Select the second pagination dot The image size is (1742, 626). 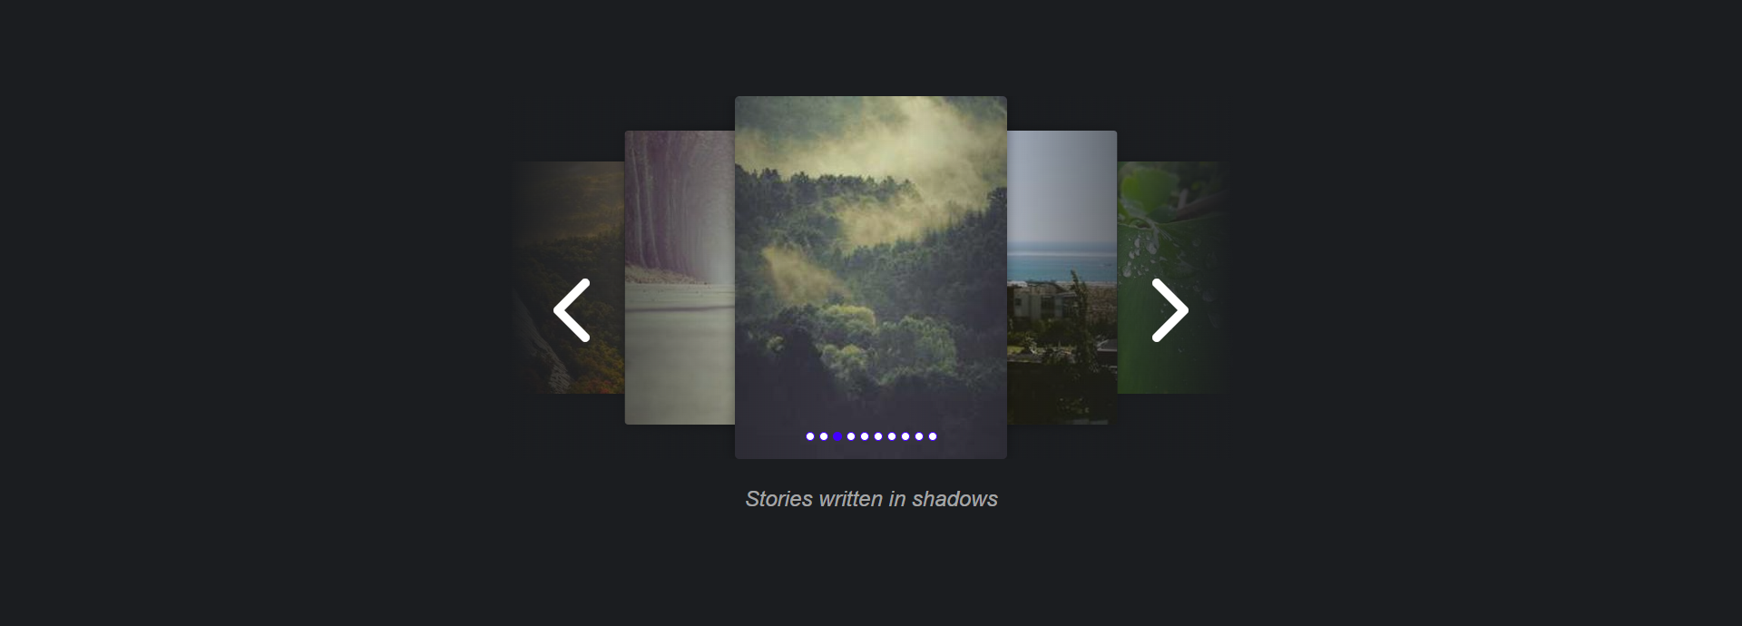coord(824,436)
